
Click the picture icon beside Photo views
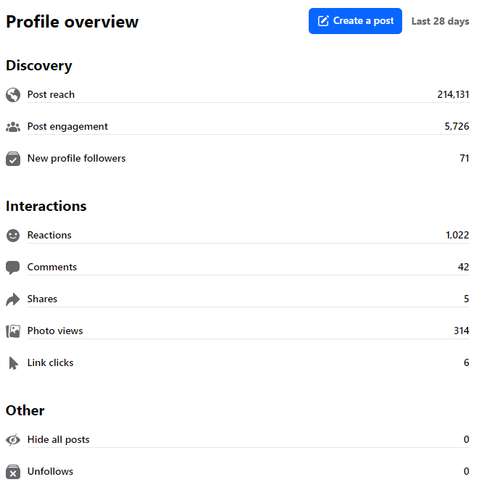tap(13, 331)
